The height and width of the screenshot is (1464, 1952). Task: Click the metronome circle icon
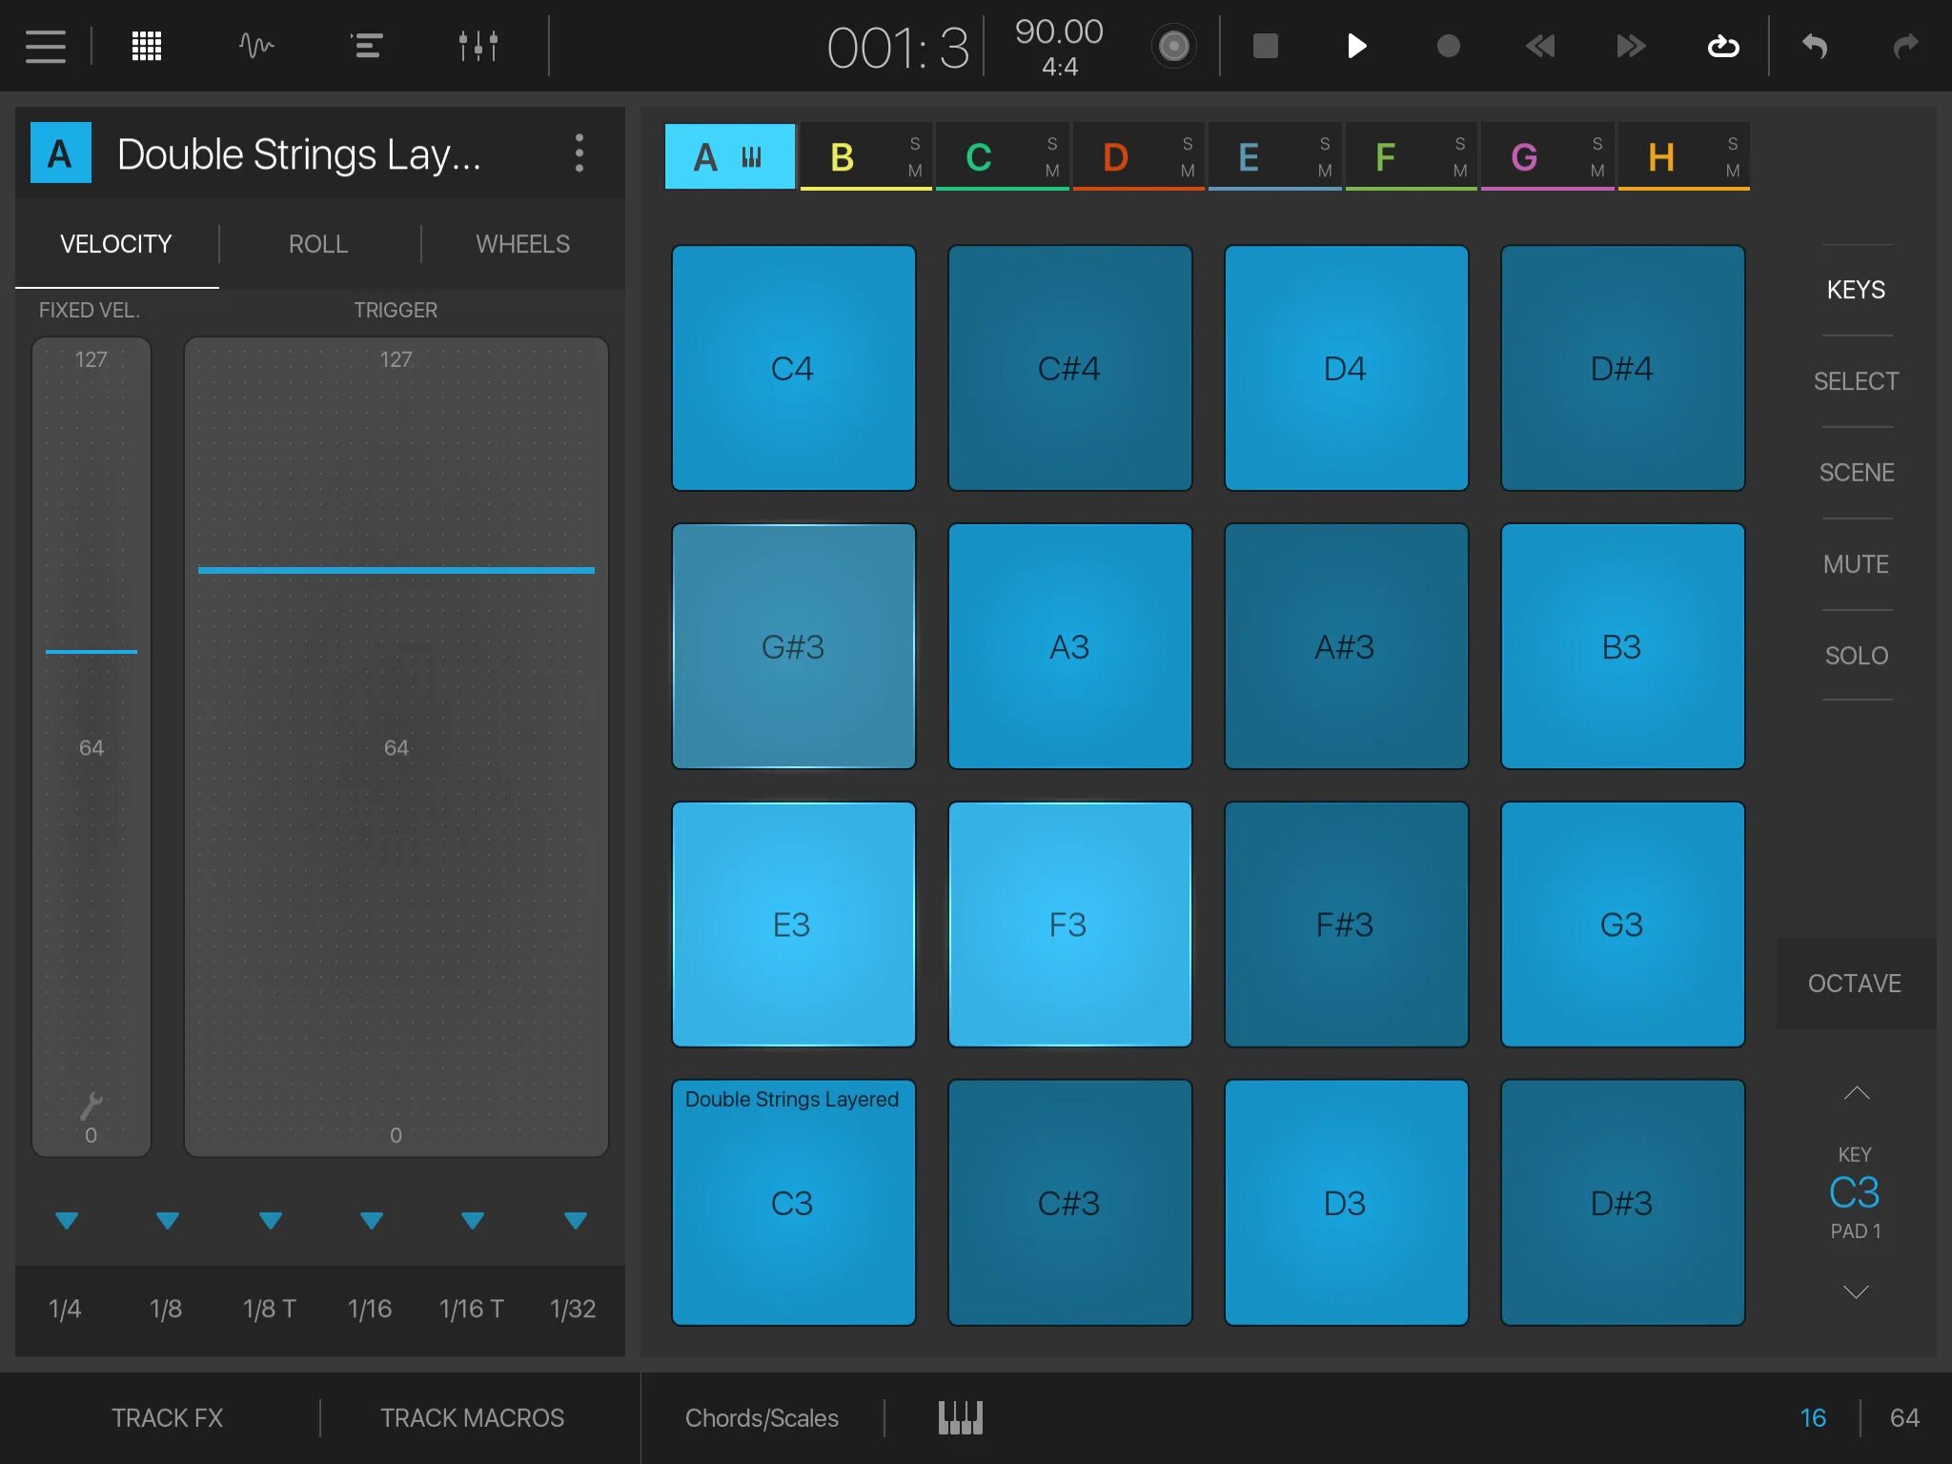pyautogui.click(x=1173, y=46)
